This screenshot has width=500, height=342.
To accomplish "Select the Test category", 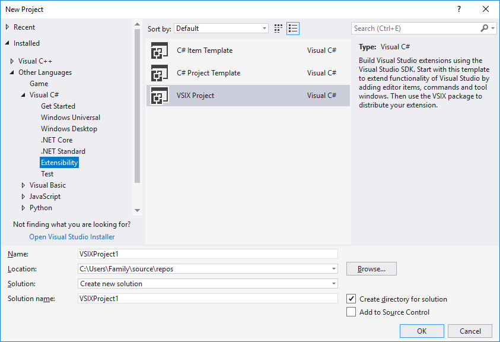I will (47, 174).
